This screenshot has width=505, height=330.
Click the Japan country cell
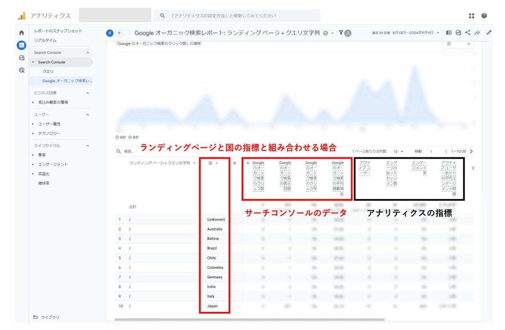point(213,306)
